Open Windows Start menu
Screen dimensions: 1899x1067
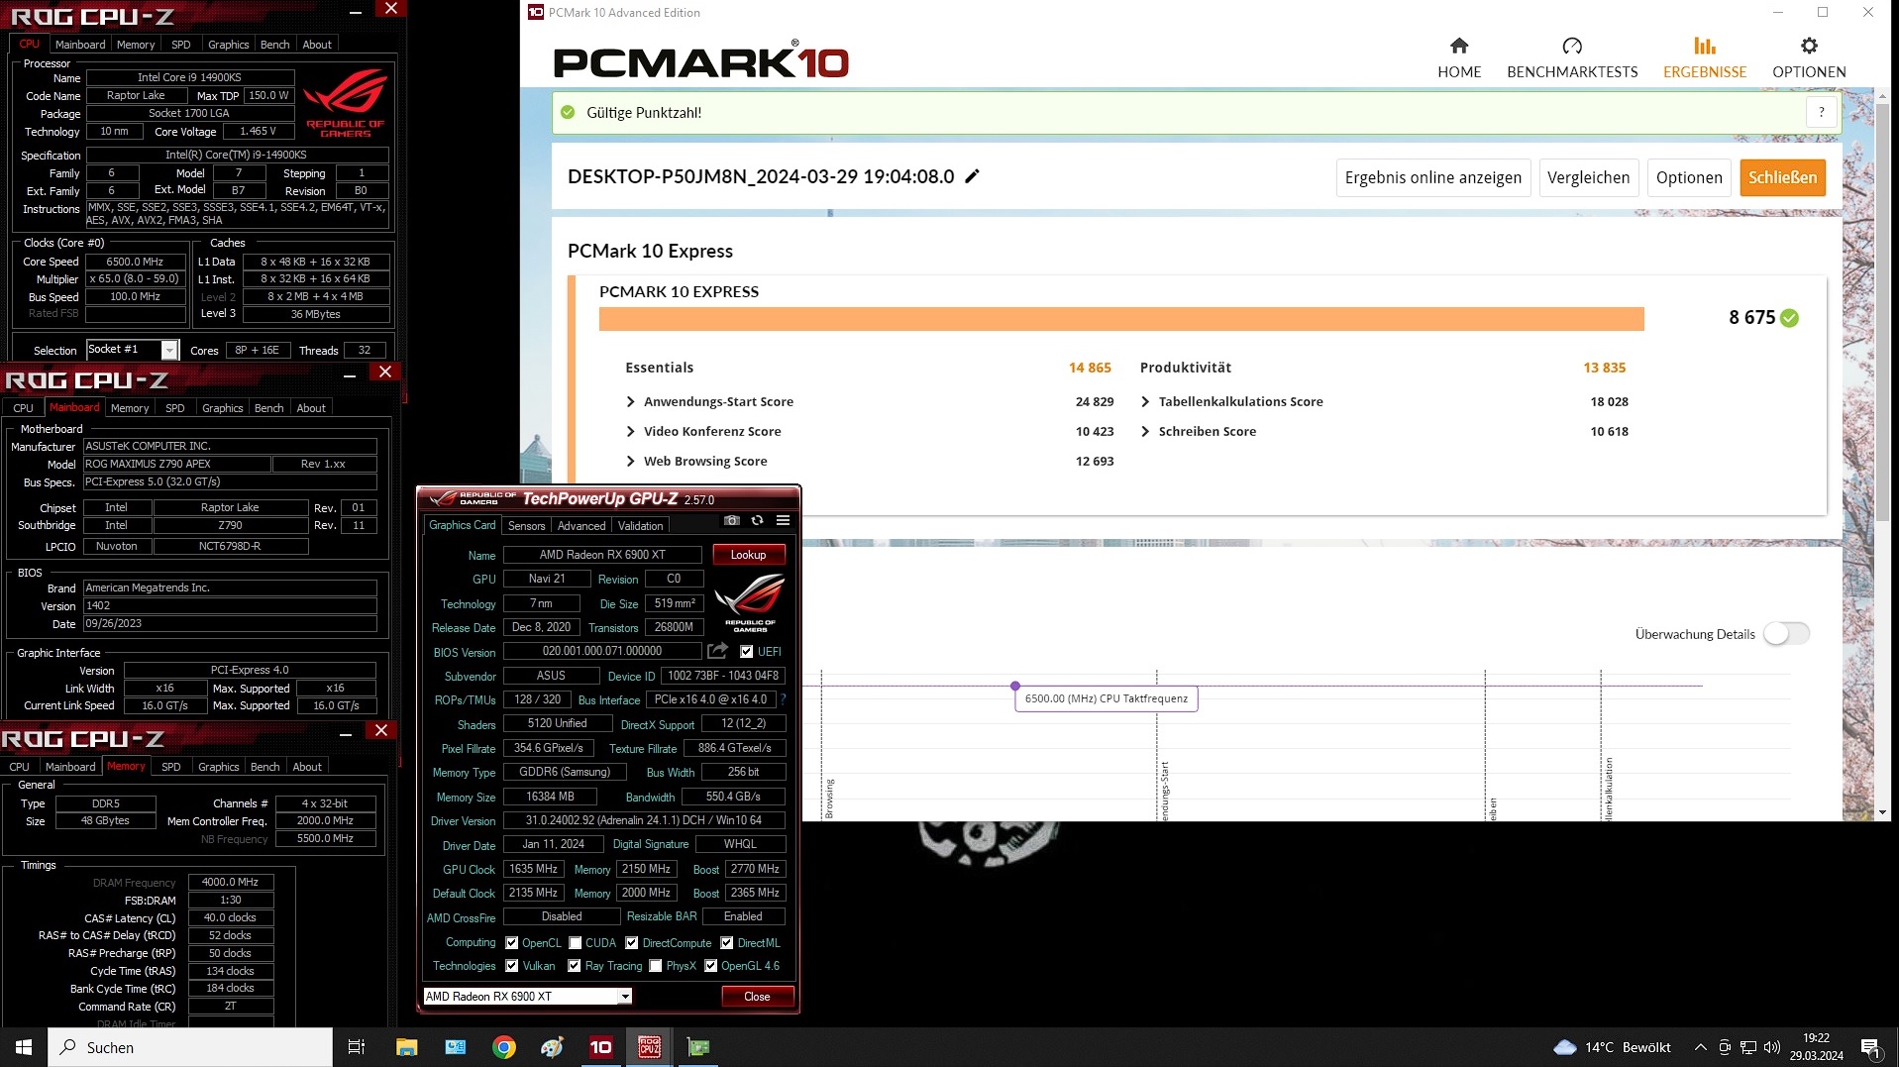[24, 1047]
